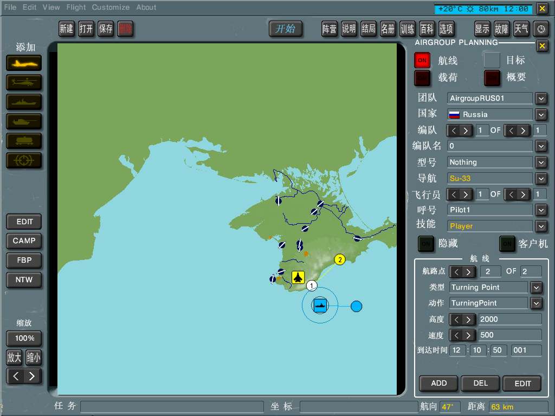Select the add helicopter icon
555x416 pixels.
(24, 82)
